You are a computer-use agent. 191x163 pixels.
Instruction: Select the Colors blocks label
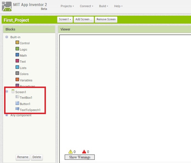24,74
